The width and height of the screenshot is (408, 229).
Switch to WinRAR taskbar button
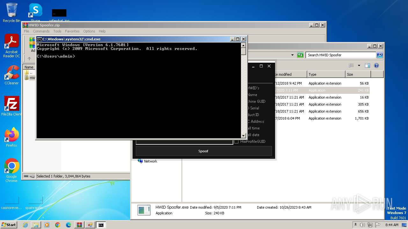click(x=79, y=225)
